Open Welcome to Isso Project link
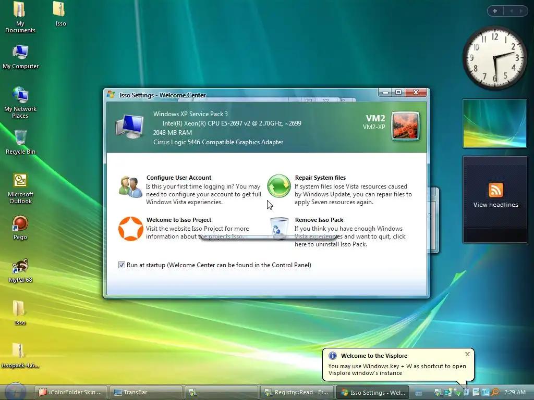Viewport: 534px width, 400px height. (179, 220)
